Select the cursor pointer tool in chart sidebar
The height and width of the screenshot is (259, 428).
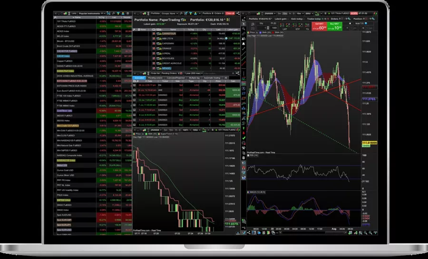coord(244,24)
